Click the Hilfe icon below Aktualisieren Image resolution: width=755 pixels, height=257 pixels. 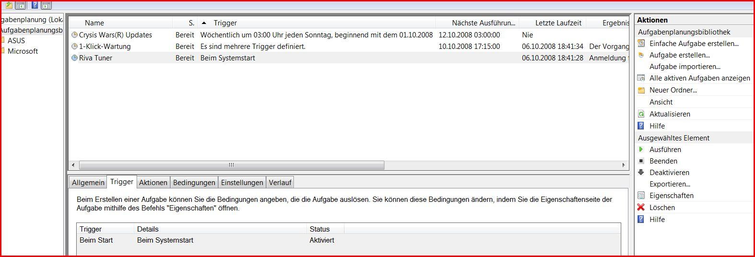click(641, 126)
